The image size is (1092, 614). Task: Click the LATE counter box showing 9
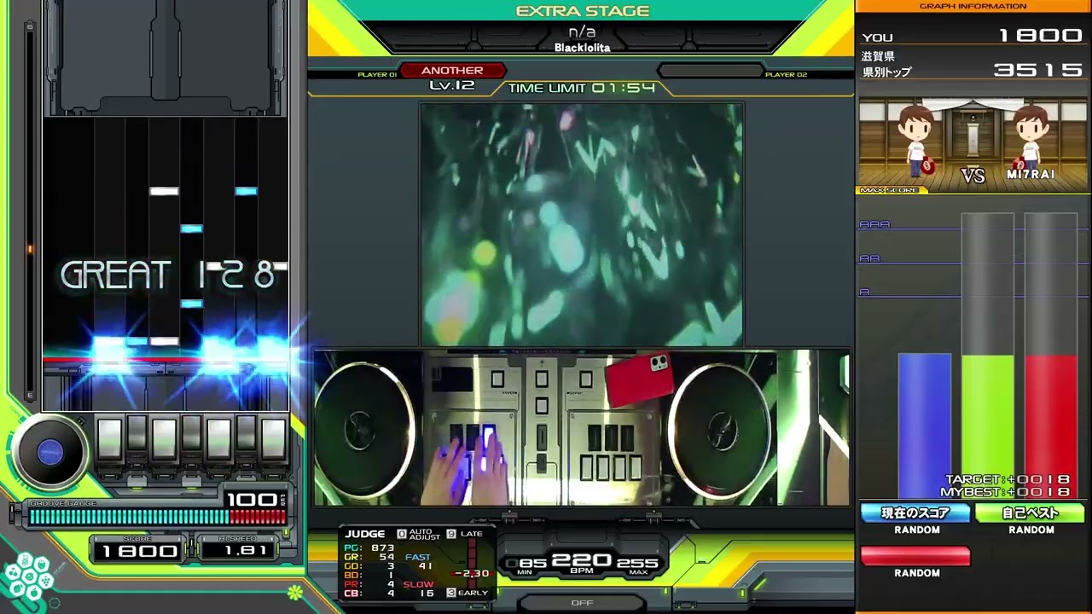pyautogui.click(x=451, y=535)
